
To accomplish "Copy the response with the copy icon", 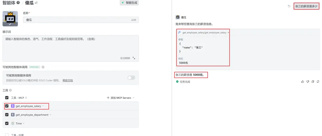I will click(x=313, y=82).
